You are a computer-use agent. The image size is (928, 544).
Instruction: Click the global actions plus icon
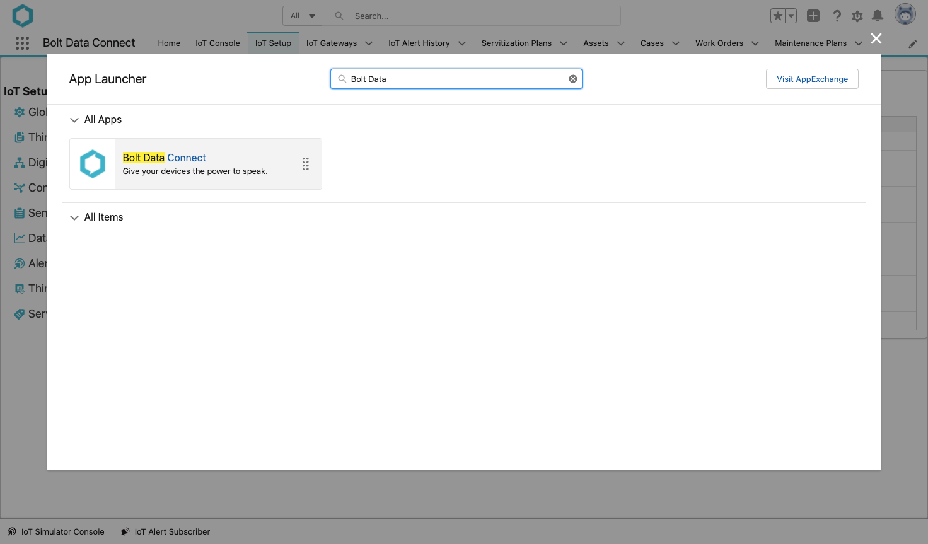tap(813, 16)
